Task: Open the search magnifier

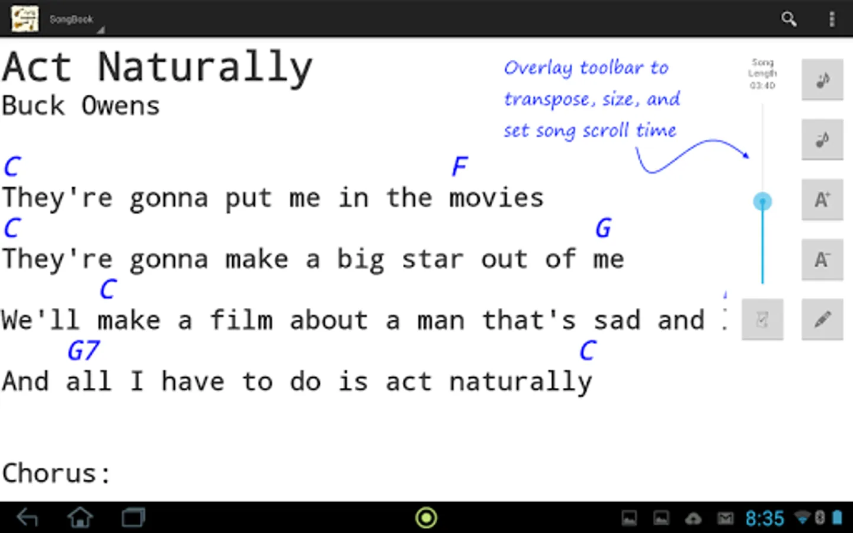Action: 788,19
